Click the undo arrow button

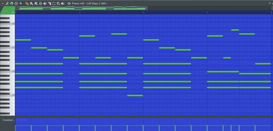21,4
